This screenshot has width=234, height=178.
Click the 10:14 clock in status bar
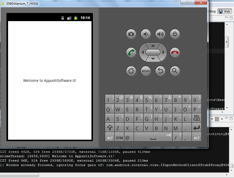pos(85,18)
